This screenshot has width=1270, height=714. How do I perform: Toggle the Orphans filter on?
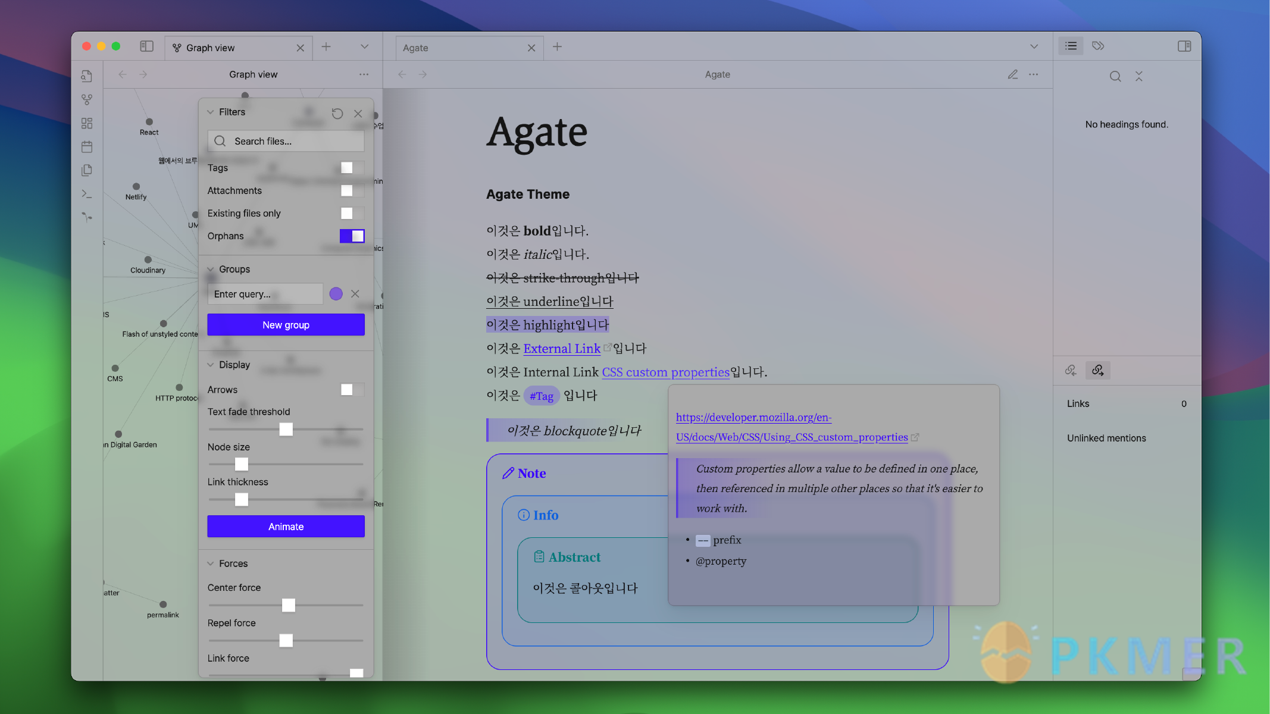click(352, 236)
